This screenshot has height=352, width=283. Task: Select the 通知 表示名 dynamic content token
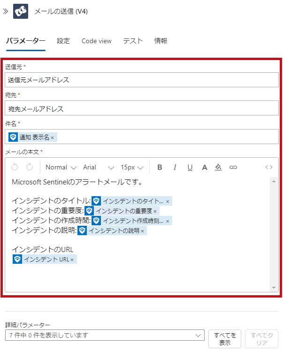tap(33, 137)
